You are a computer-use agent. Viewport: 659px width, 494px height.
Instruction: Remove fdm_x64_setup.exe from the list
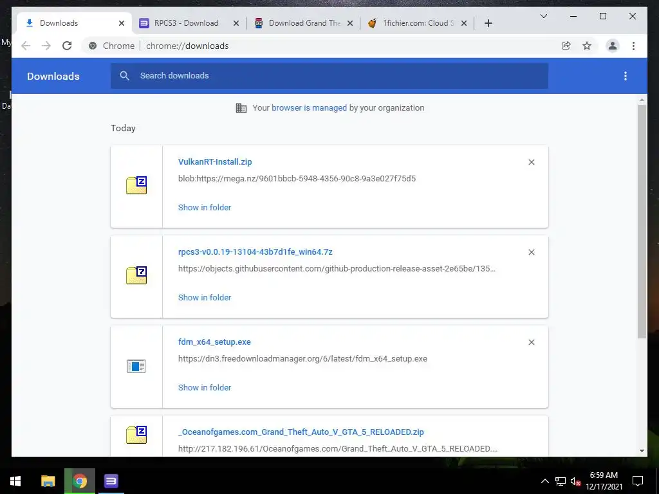[531, 342]
